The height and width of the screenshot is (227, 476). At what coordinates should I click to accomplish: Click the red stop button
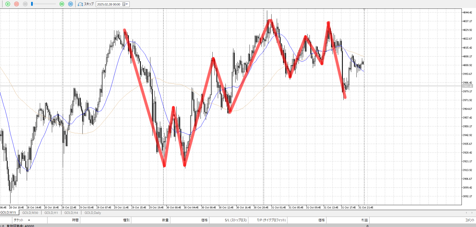[x=16, y=4]
